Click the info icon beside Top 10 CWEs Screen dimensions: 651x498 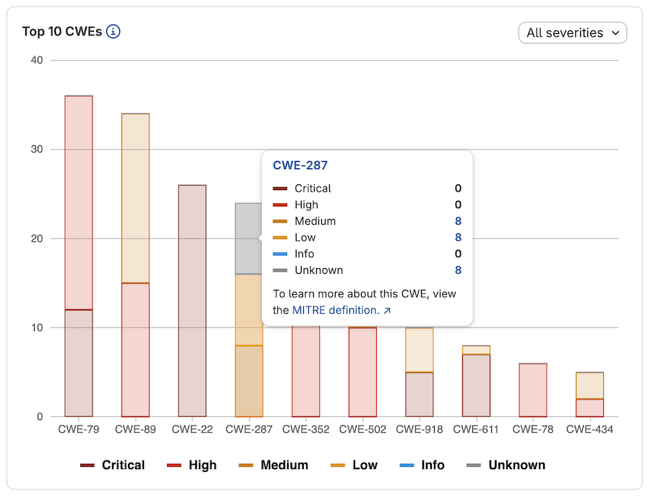pos(113,32)
